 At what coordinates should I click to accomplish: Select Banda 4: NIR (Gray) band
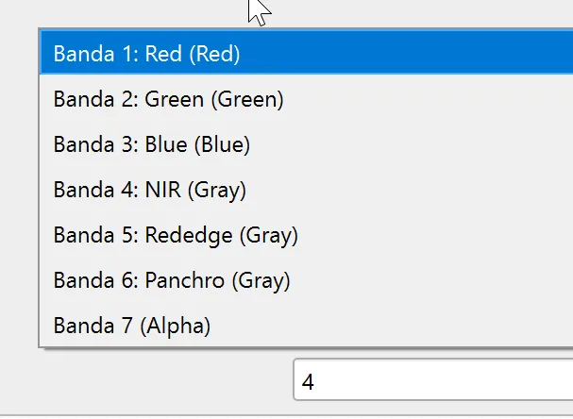pyautogui.click(x=307, y=190)
